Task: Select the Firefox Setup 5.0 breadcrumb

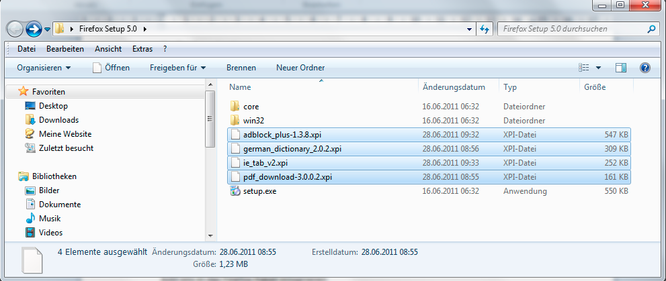Action: [x=108, y=30]
